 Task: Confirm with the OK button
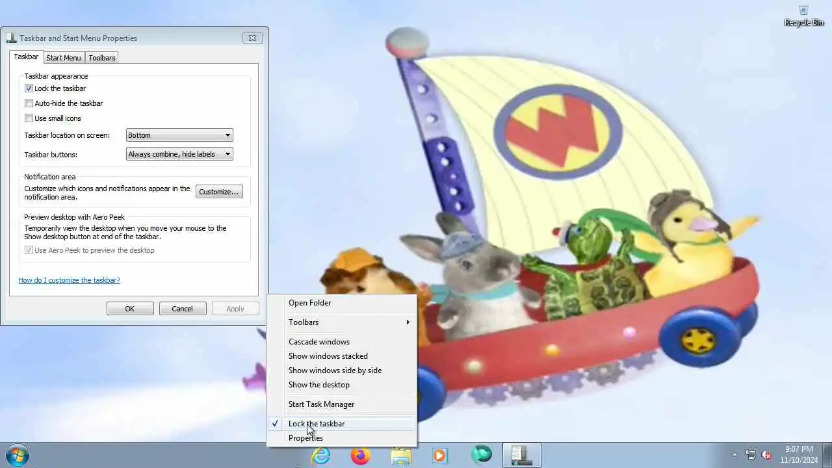tap(130, 309)
